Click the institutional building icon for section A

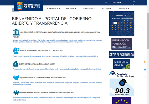[16, 32]
